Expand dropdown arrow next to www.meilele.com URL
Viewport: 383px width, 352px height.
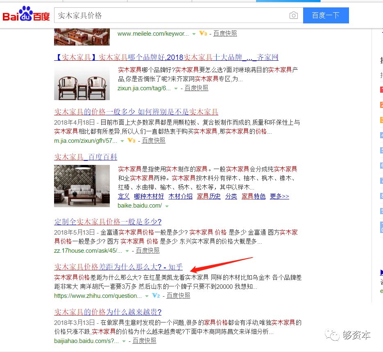pos(194,34)
